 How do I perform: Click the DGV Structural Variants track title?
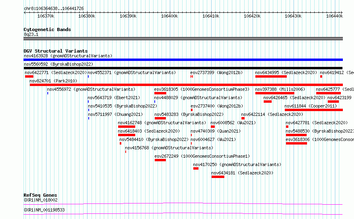pyautogui.click(x=56, y=51)
